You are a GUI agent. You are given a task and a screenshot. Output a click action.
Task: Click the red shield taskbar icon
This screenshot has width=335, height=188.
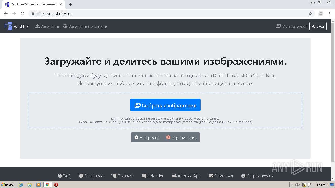click(x=56, y=185)
